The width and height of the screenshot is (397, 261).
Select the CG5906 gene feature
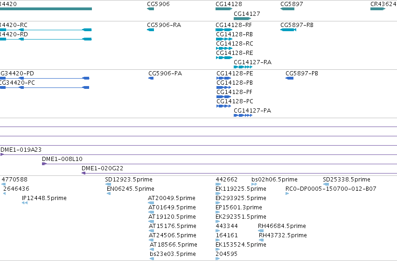[x=150, y=9]
